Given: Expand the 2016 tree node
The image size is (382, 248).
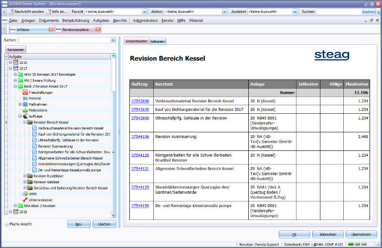Looking at the screenshot, I should click(11, 62).
